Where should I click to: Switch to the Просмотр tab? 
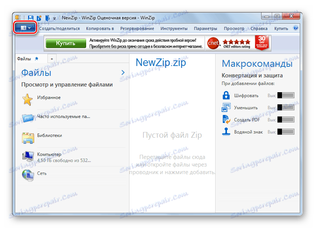[x=234, y=28]
